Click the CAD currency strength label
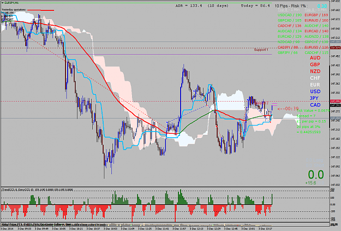The width and height of the screenshot is (341, 231). pyautogui.click(x=315, y=105)
